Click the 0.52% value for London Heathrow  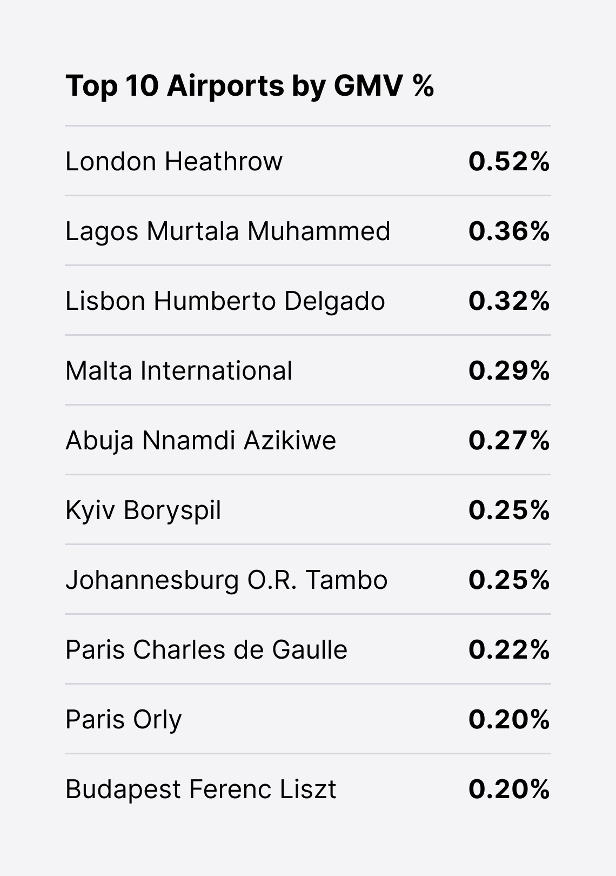509,161
